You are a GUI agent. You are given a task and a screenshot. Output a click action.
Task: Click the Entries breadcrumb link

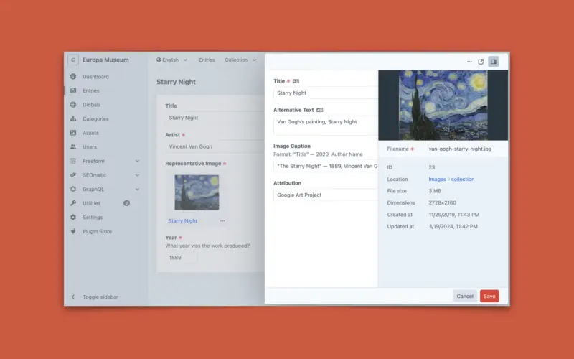(207, 60)
